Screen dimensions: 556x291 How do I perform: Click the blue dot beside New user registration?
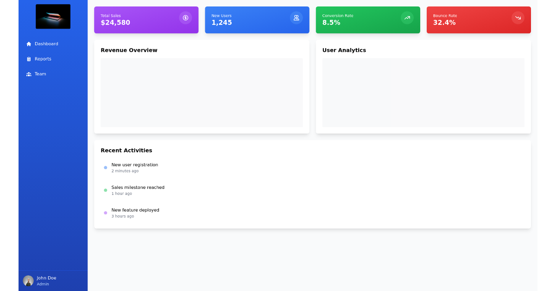point(105,168)
